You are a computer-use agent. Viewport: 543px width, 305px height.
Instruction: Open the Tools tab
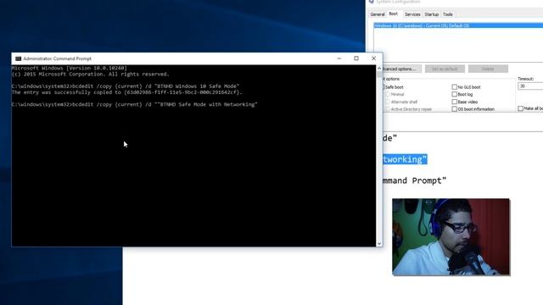pyautogui.click(x=448, y=14)
